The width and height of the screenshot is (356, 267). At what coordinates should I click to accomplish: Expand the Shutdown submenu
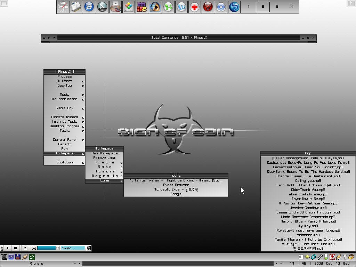(x=64, y=162)
